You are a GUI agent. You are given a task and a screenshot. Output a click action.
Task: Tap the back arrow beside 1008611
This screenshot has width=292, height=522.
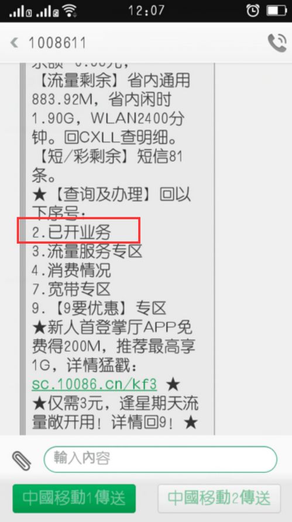point(14,43)
